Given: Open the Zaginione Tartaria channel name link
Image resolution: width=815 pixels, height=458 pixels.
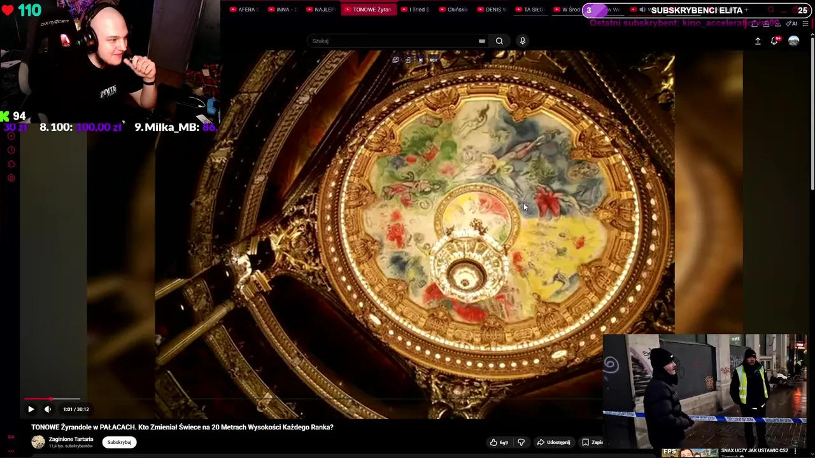Looking at the screenshot, I should point(71,439).
